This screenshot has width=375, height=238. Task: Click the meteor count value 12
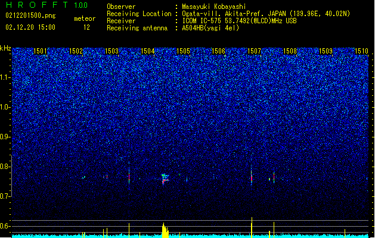[86, 27]
